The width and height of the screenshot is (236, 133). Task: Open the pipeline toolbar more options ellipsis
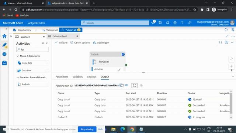click(x=233, y=42)
